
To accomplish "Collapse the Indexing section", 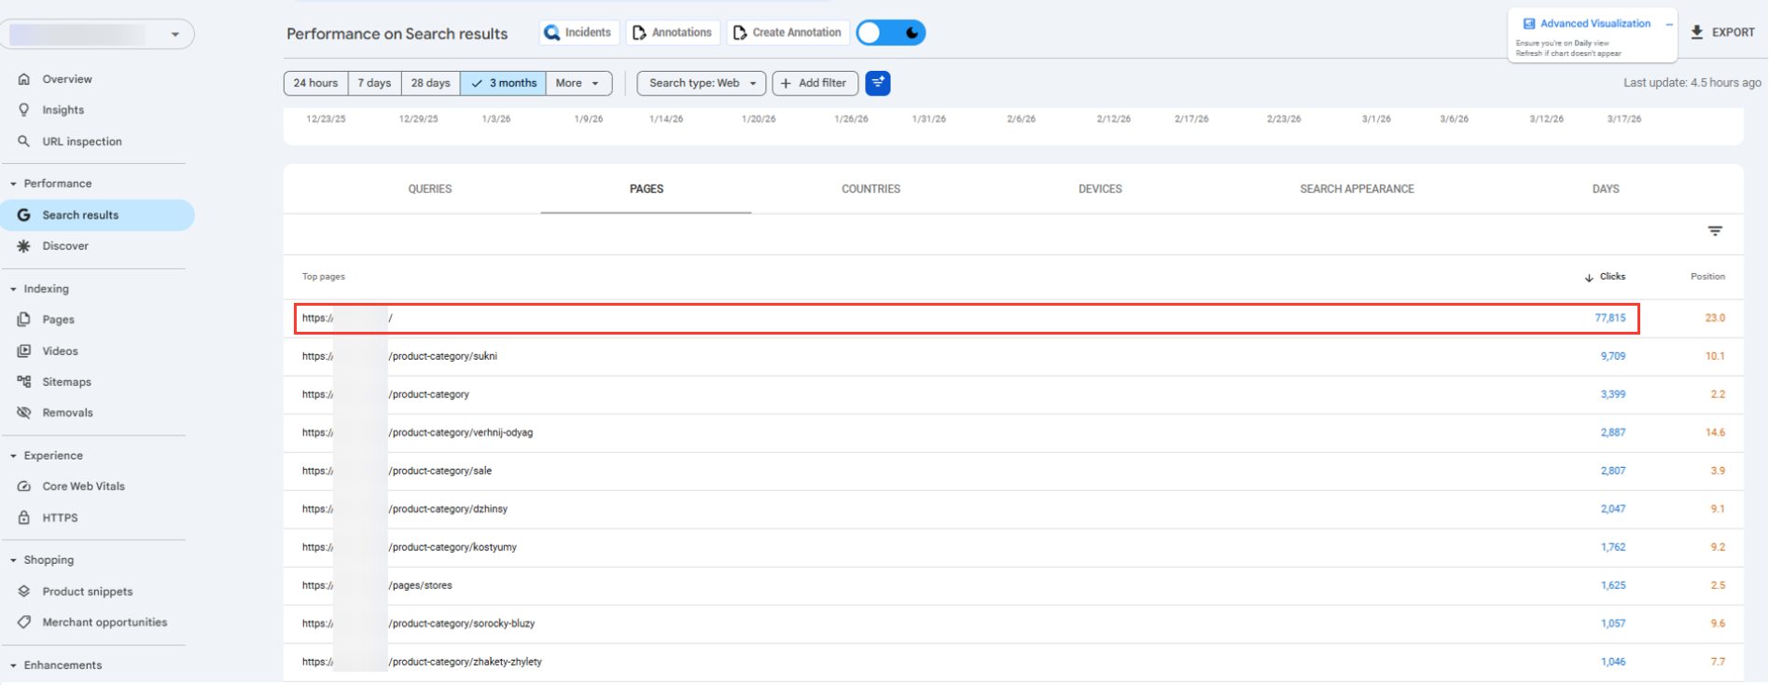I will pyautogui.click(x=13, y=290).
